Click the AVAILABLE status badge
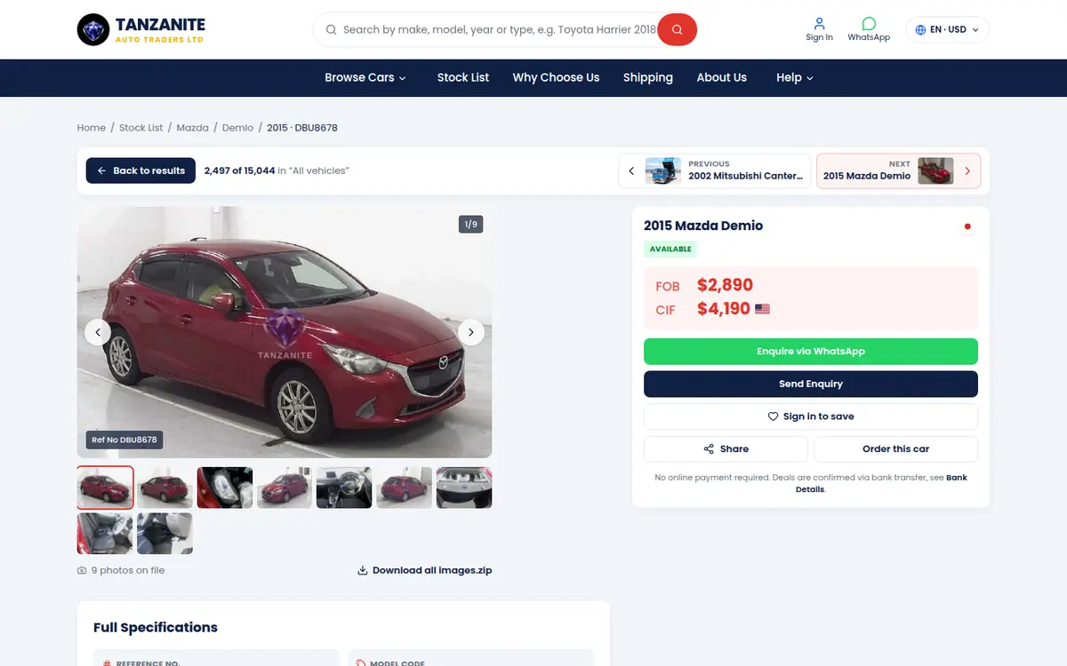The height and width of the screenshot is (666, 1067). tap(670, 249)
